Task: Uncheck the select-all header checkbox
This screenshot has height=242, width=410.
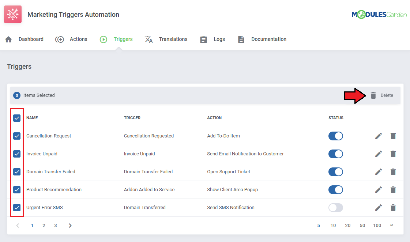Action: point(17,118)
